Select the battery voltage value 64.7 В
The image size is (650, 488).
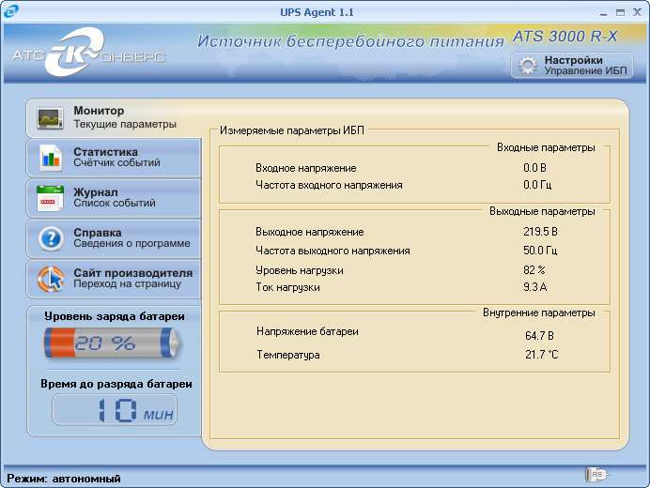coord(539,336)
